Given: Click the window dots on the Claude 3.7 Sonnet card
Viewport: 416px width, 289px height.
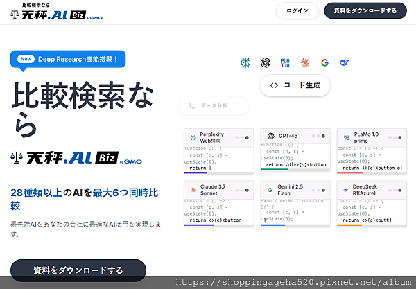Looking at the screenshot, I should pos(242,190).
